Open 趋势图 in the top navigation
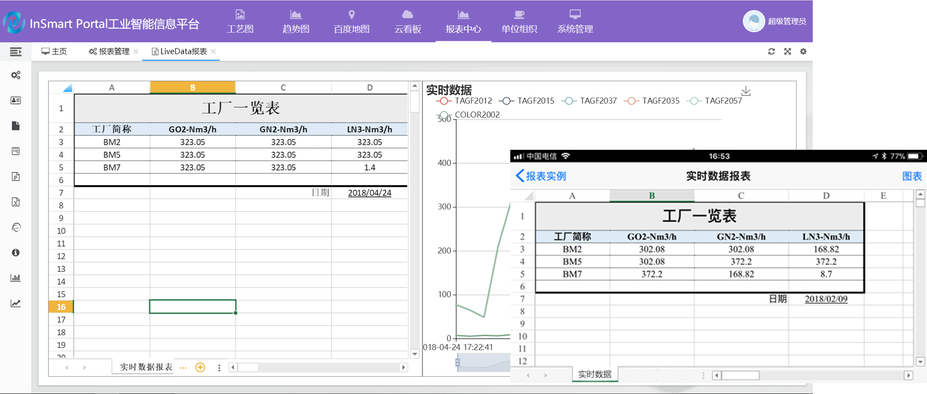 (296, 22)
